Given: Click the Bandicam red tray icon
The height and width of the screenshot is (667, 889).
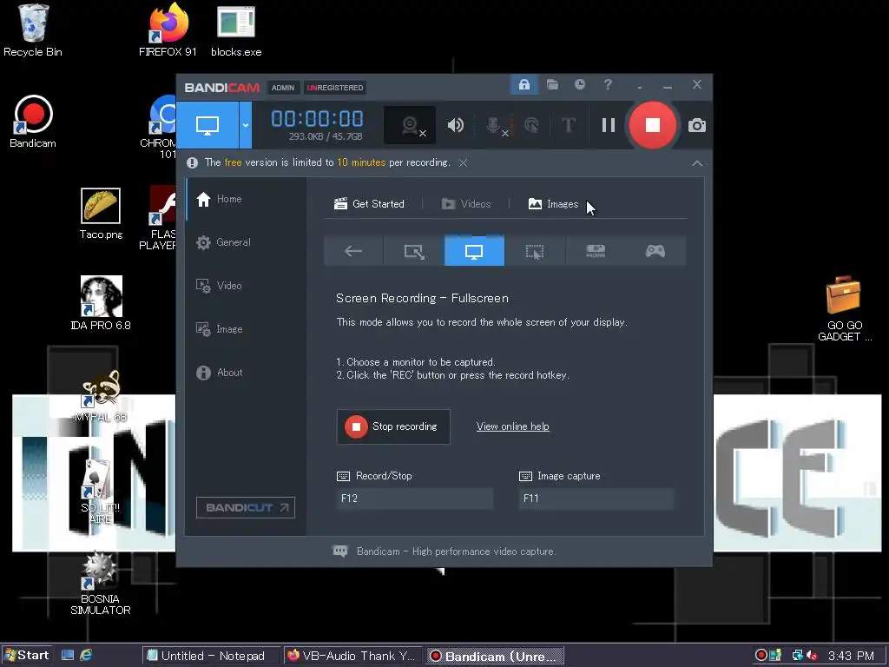Looking at the screenshot, I should coord(761,656).
